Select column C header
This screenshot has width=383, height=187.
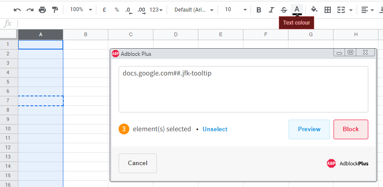coord(131,35)
